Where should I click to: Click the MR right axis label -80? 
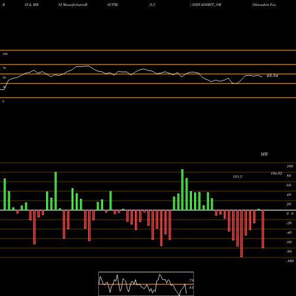point(289,252)
